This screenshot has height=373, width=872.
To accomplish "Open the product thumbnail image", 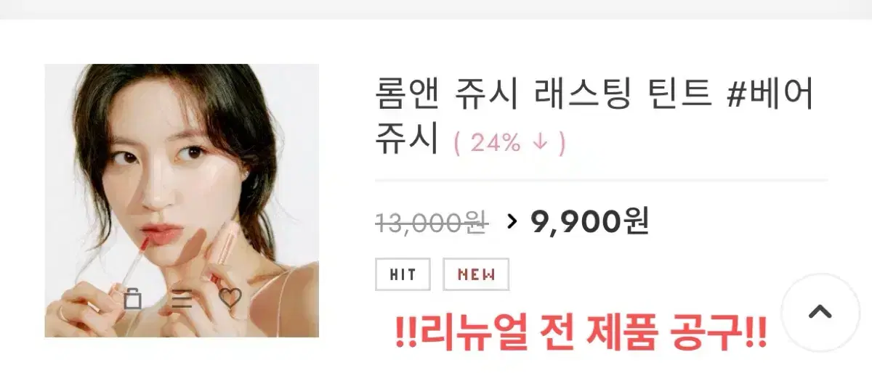I will coord(182,200).
